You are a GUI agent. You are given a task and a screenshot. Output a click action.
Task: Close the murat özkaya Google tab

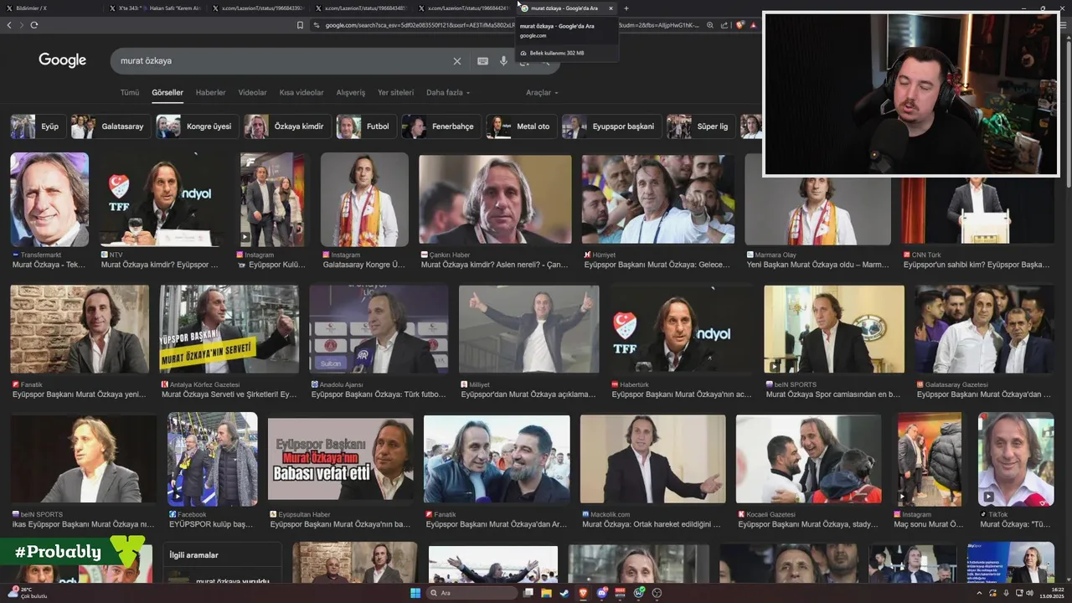(611, 8)
